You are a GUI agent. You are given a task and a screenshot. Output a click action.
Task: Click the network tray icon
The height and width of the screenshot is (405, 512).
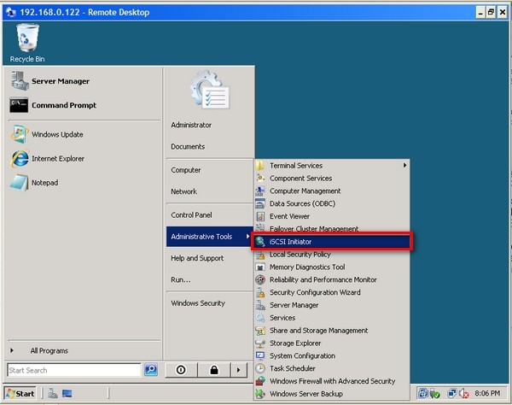tap(452, 393)
